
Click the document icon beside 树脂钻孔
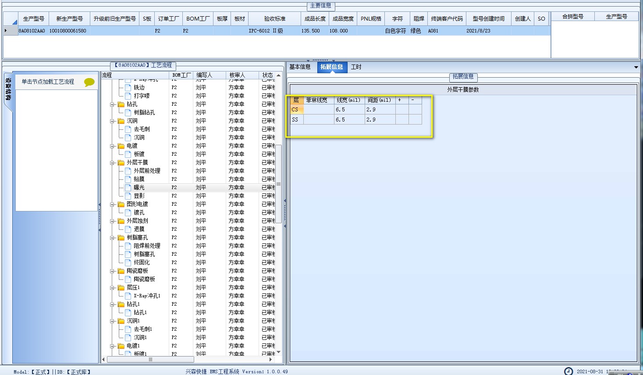pyautogui.click(x=128, y=113)
